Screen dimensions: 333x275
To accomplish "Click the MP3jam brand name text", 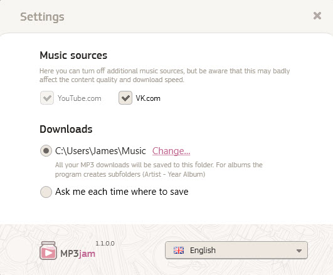I will tap(78, 254).
